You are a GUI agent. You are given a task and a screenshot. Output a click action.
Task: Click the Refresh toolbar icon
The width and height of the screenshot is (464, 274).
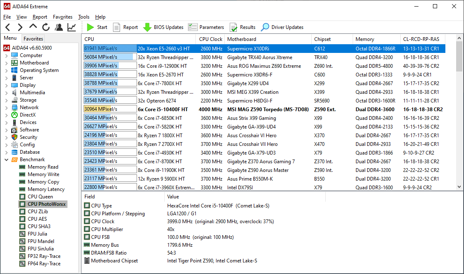tap(46, 27)
